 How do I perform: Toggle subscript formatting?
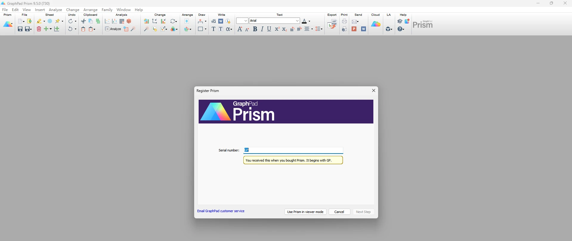coord(285,29)
